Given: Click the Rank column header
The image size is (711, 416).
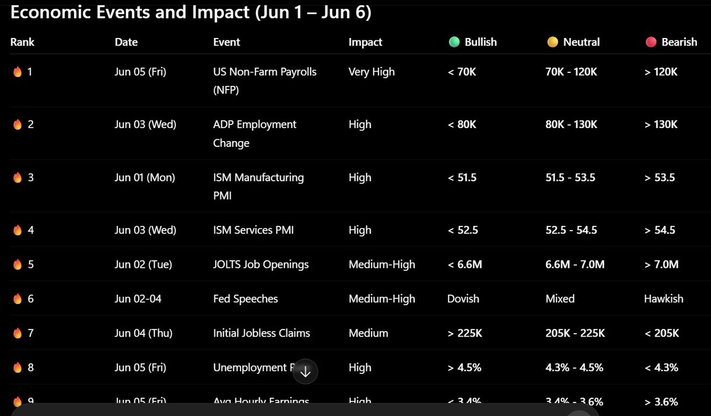Looking at the screenshot, I should tap(23, 42).
